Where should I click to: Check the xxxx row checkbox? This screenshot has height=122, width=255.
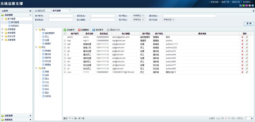tap(65, 72)
